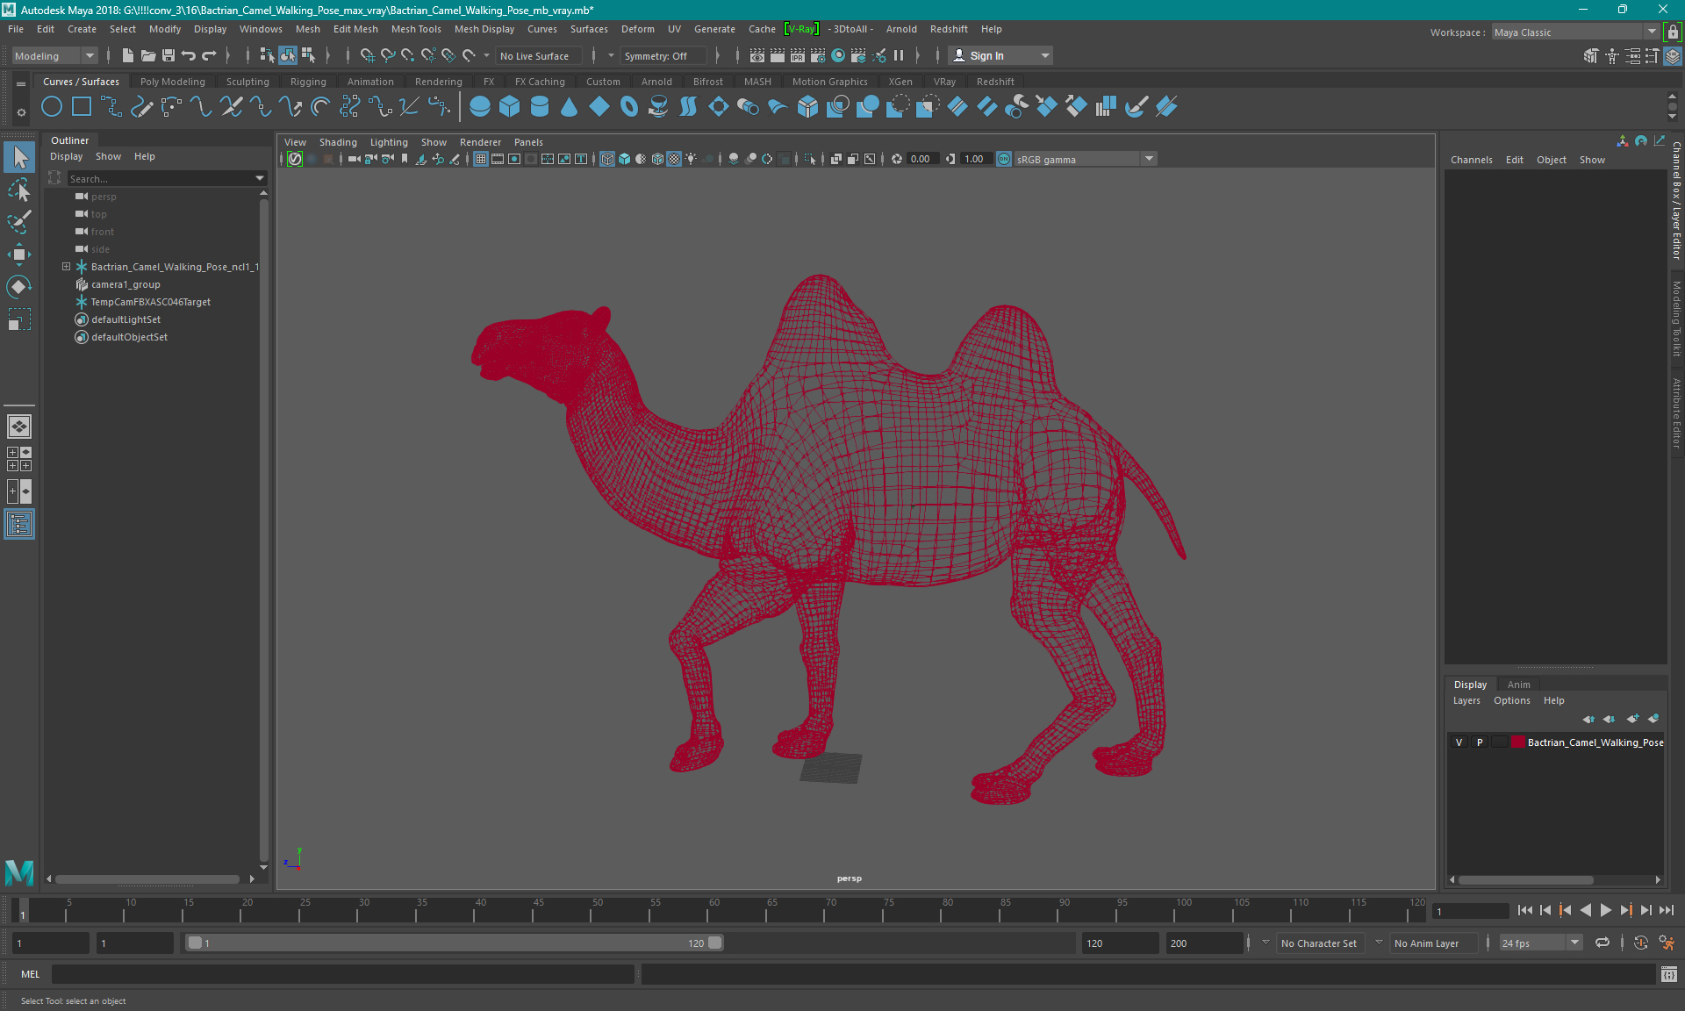
Task: Create a NURBS cube from shelf
Action: point(510,107)
